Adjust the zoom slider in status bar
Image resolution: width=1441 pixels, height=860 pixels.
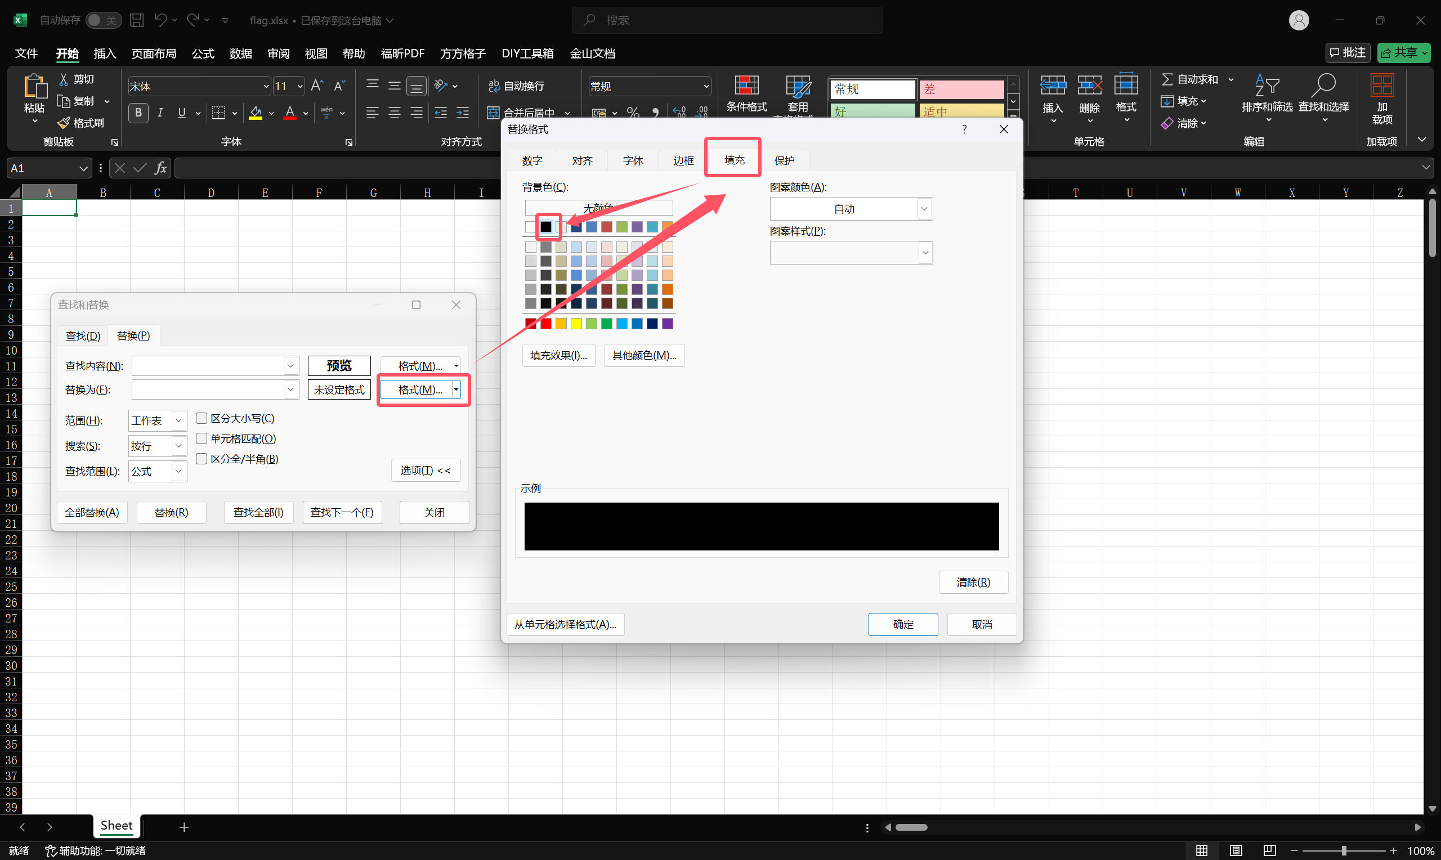[1343, 850]
